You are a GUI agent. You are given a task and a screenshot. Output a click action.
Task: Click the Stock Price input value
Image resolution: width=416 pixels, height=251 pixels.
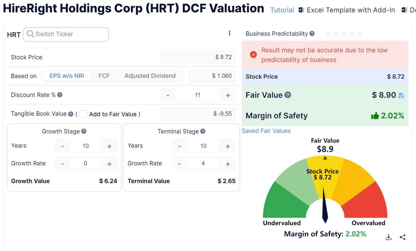pyautogui.click(x=198, y=57)
